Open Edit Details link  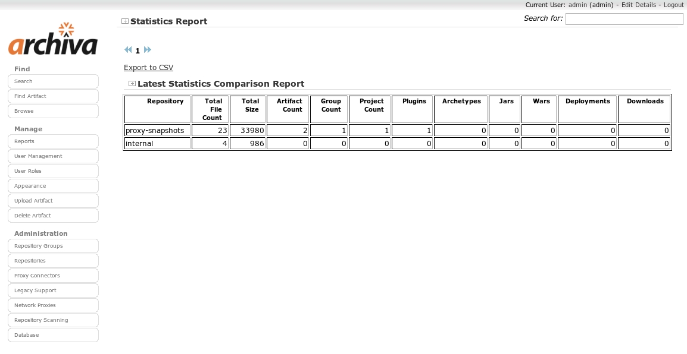pyautogui.click(x=638, y=5)
